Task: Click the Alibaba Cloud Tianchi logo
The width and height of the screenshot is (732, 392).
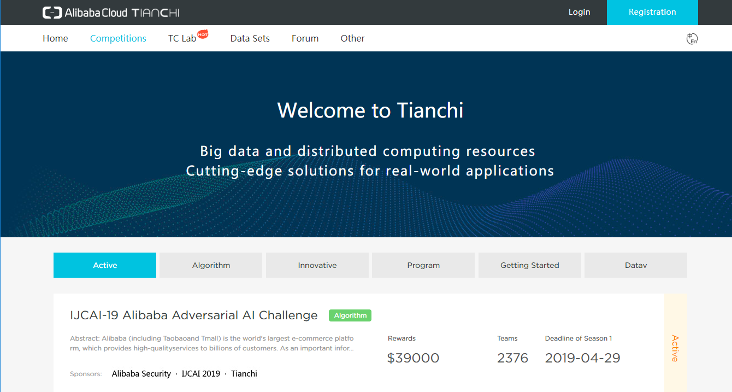Action: [x=111, y=13]
